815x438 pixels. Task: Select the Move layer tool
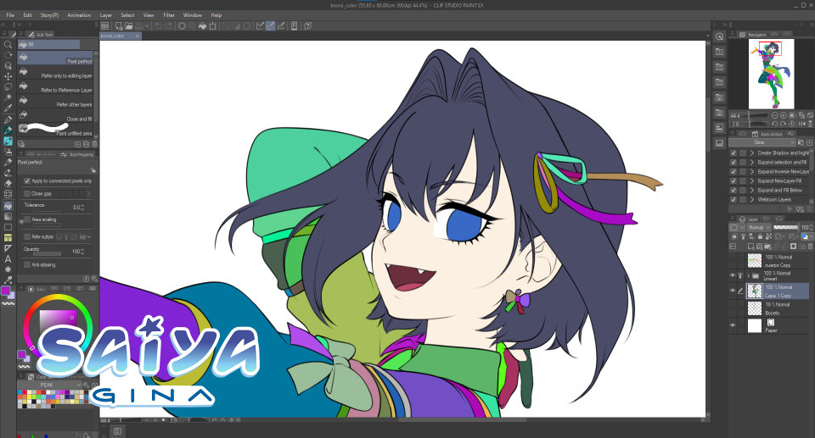8,76
